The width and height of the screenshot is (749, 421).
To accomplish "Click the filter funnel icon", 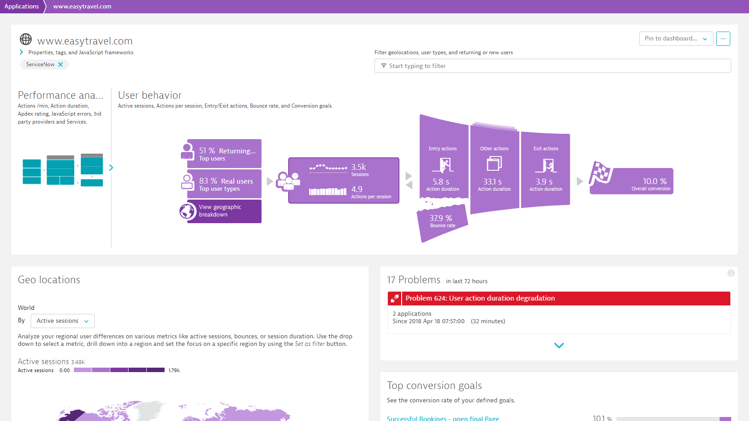I will tap(384, 66).
